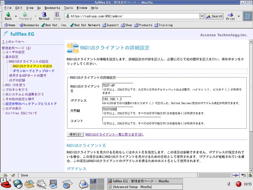Viewport: 253px width, 190px height.
Task: Open the Products bookmark folder
Action: (x=143, y=25)
